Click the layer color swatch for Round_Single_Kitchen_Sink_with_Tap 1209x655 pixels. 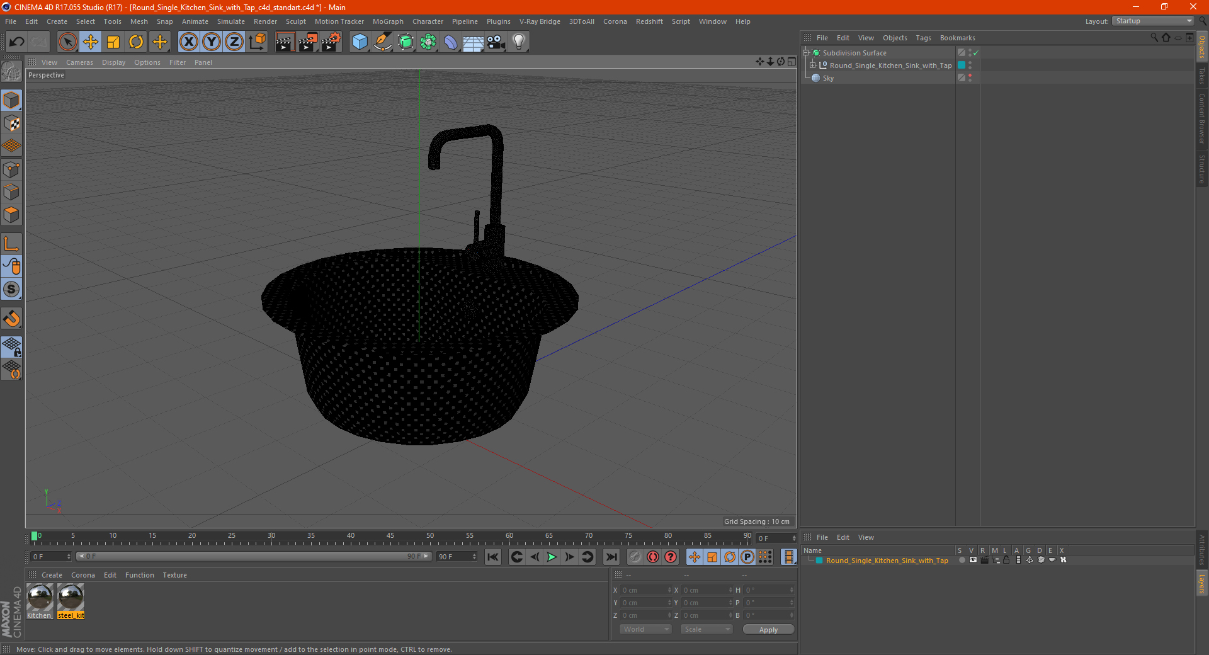[x=819, y=561]
